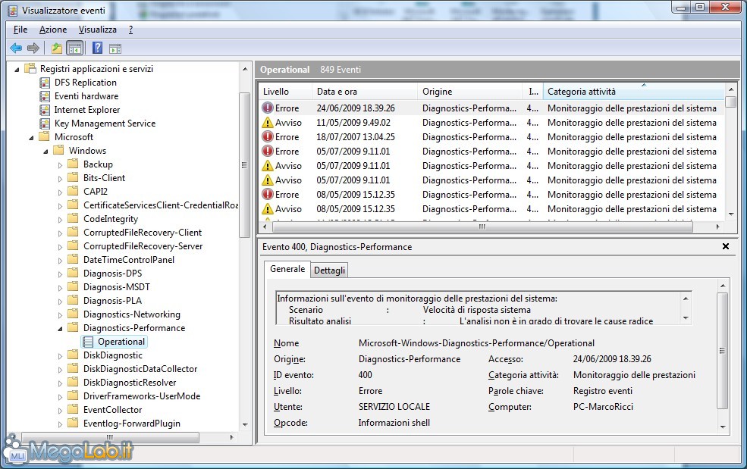Image resolution: width=747 pixels, height=469 pixels.
Task: Click the details pane vertical scrollbar thumb
Action: (722, 351)
